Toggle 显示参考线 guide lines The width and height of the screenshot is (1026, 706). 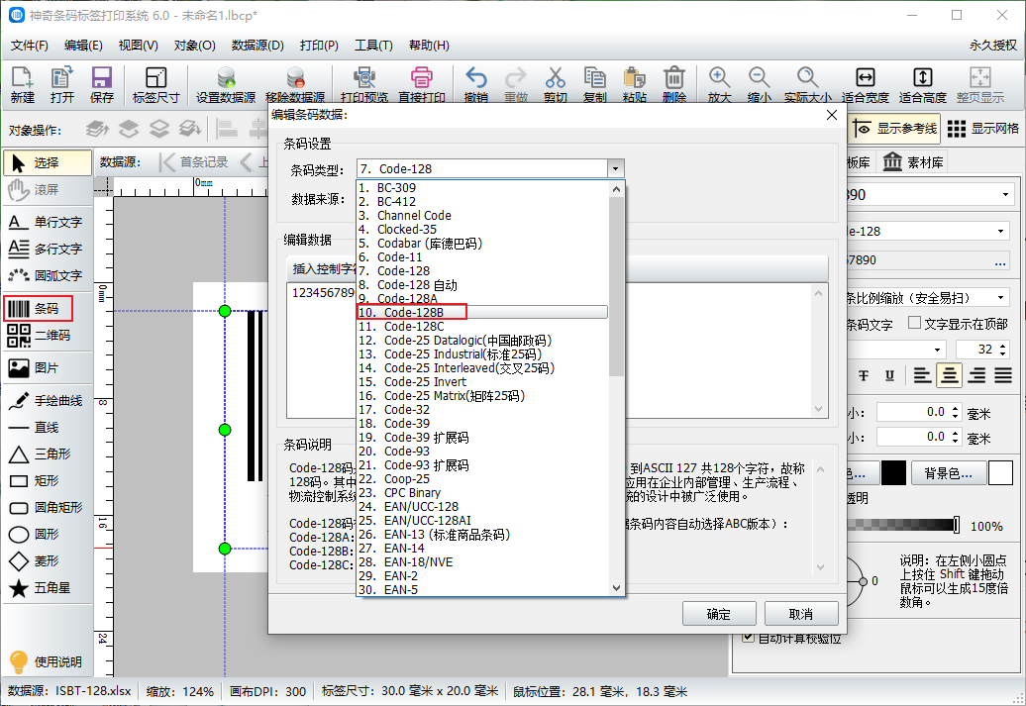(x=895, y=129)
